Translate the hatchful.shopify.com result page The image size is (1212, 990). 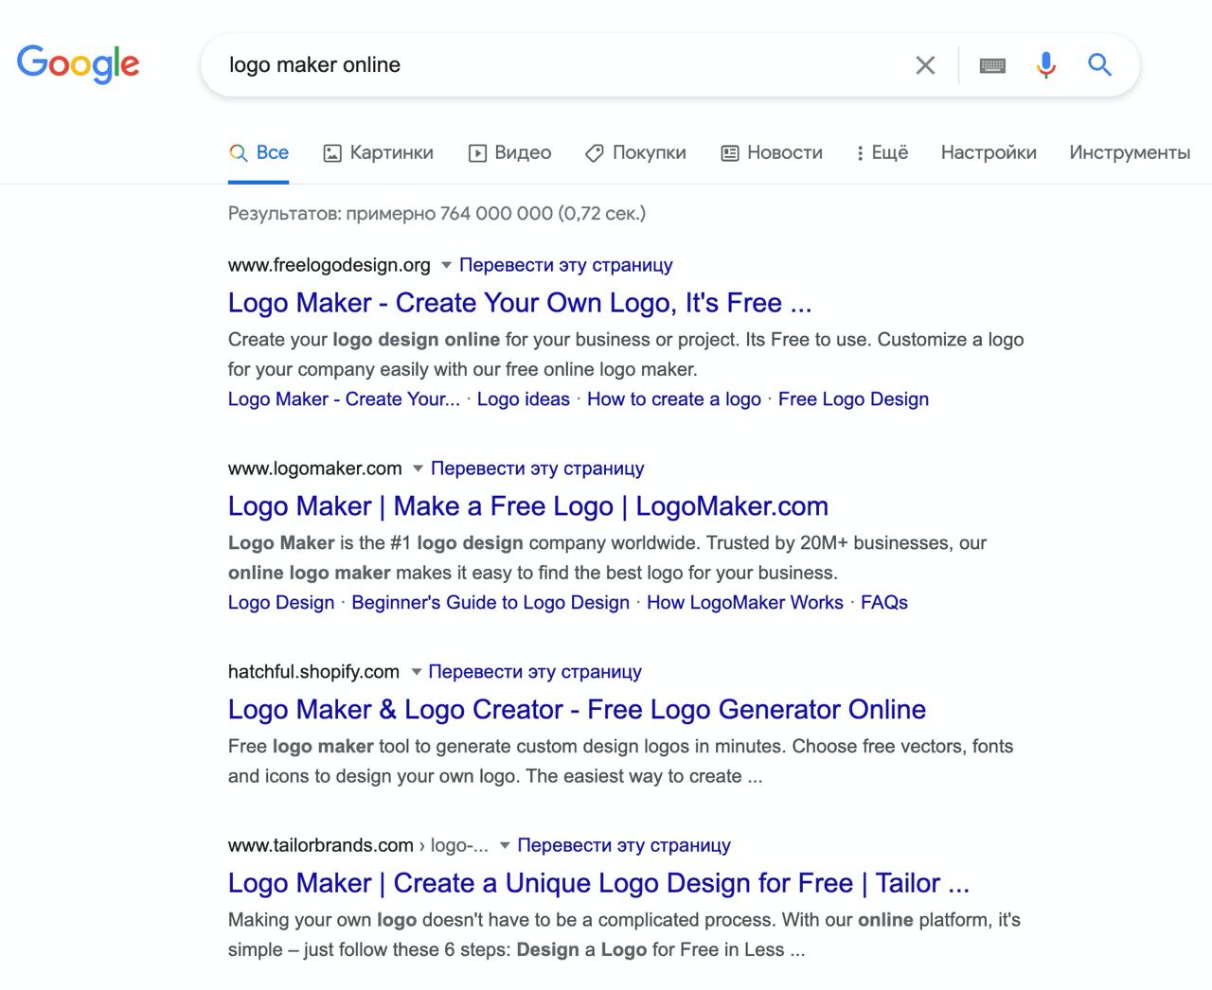(x=535, y=672)
